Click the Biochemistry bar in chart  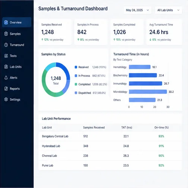(x=143, y=75)
